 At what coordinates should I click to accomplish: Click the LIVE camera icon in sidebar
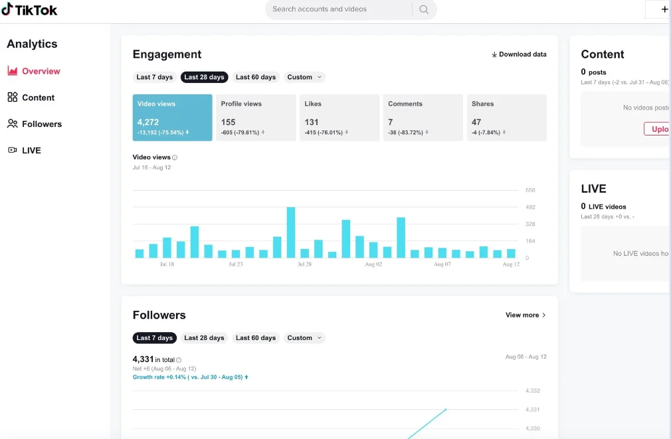point(12,151)
